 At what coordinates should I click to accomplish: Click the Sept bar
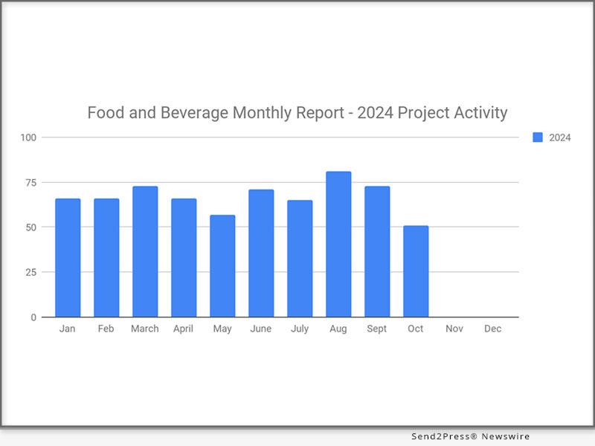(x=377, y=251)
